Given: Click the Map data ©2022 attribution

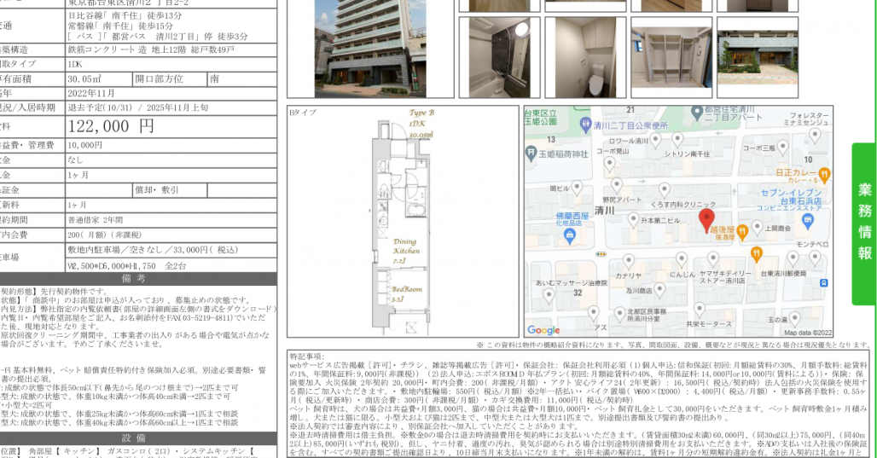Looking at the screenshot, I should coord(809,333).
